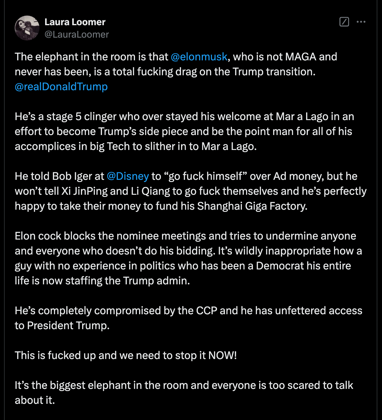Click the word MAGA in the post
Screen dimensions: 382x420
[300, 57]
